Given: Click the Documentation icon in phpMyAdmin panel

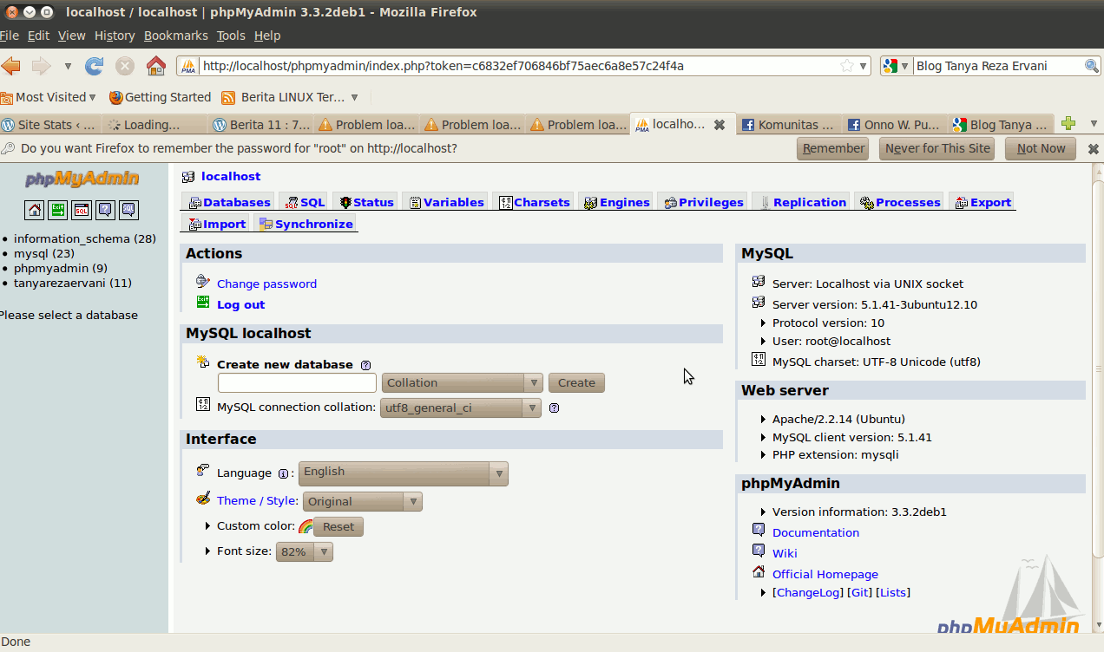Looking at the screenshot, I should pyautogui.click(x=759, y=531).
